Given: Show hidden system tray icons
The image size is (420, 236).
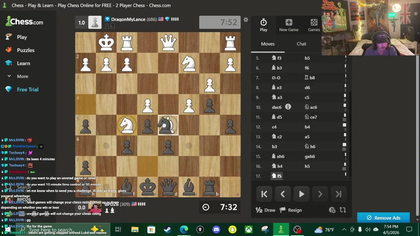Looking at the screenshot, I should (344, 229).
